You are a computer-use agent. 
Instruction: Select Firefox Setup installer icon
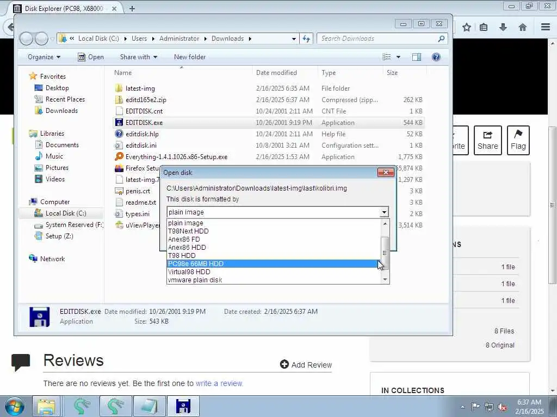119,168
